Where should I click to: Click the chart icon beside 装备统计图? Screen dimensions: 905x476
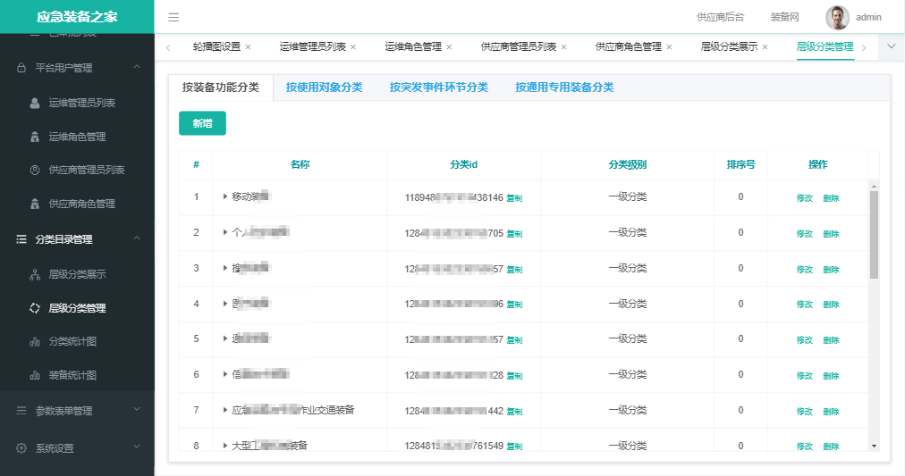pos(35,376)
